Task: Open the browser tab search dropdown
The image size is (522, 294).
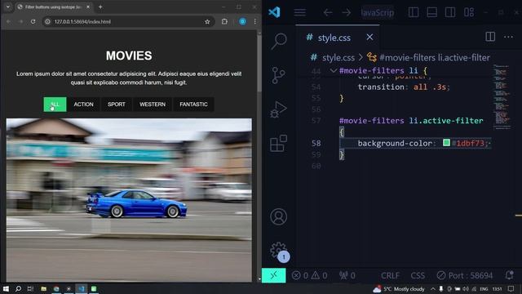Action: (x=8, y=7)
